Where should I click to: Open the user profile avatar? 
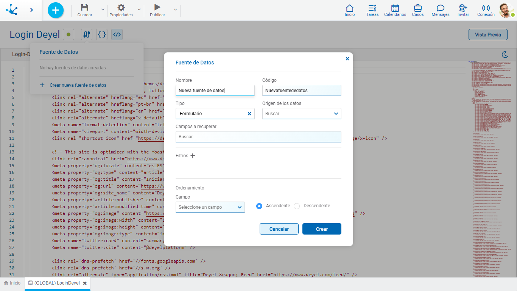tap(506, 11)
